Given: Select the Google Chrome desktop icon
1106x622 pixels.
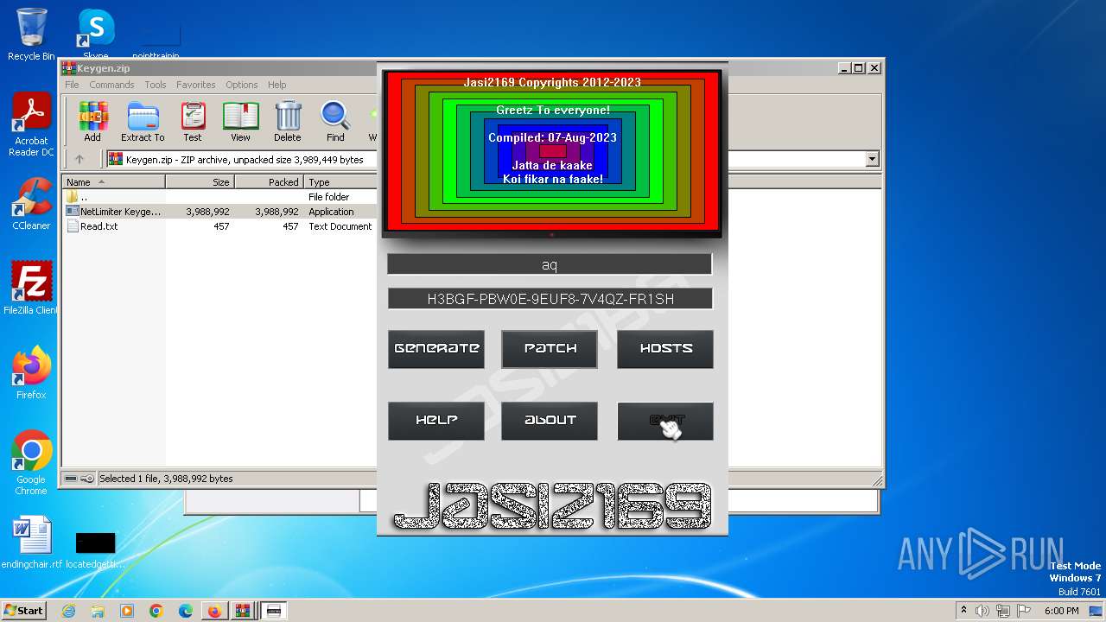Looking at the screenshot, I should 31,463.
